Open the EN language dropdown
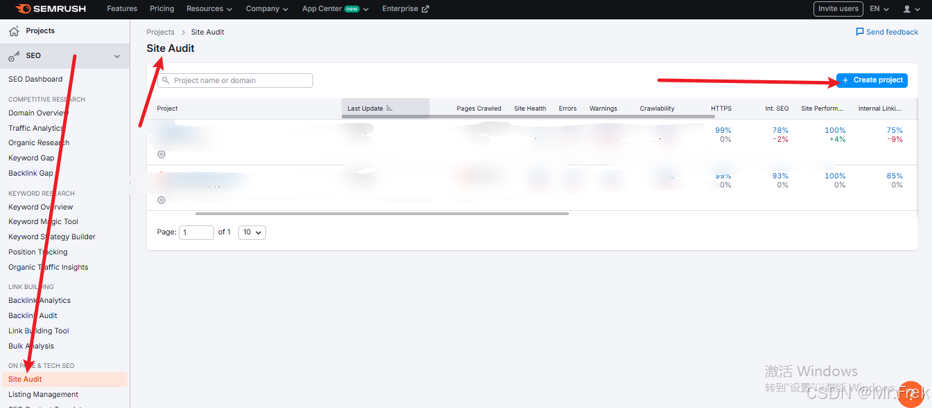Screen dimensions: 932x408 879,9
